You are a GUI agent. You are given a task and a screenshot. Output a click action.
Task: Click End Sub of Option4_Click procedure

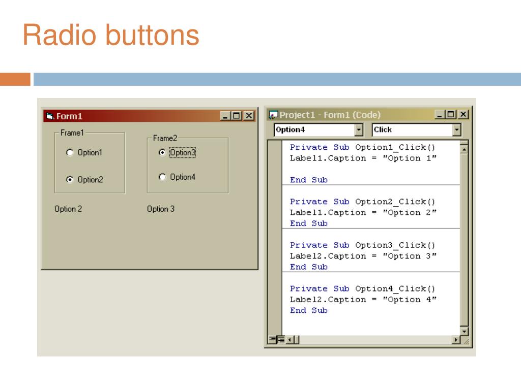[309, 310]
